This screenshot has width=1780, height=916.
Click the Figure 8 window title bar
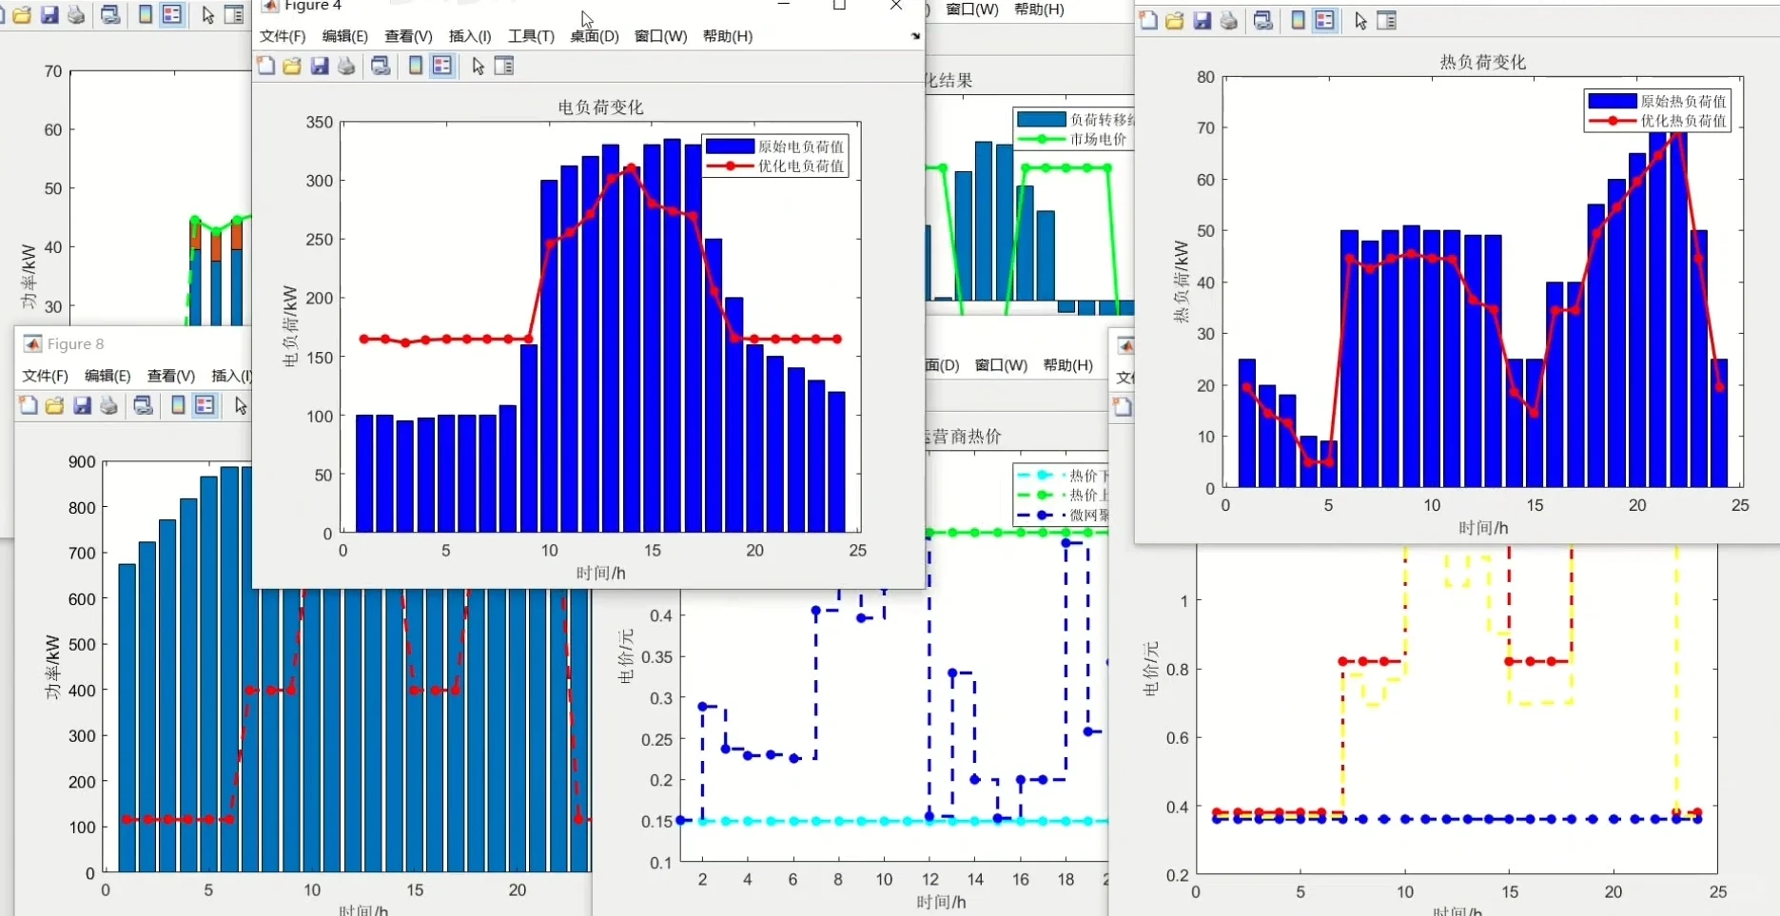coord(133,344)
